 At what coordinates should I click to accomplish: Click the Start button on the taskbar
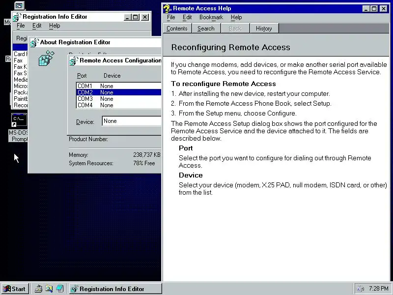click(x=15, y=289)
